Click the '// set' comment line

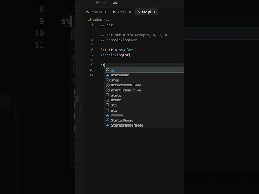click(106, 25)
